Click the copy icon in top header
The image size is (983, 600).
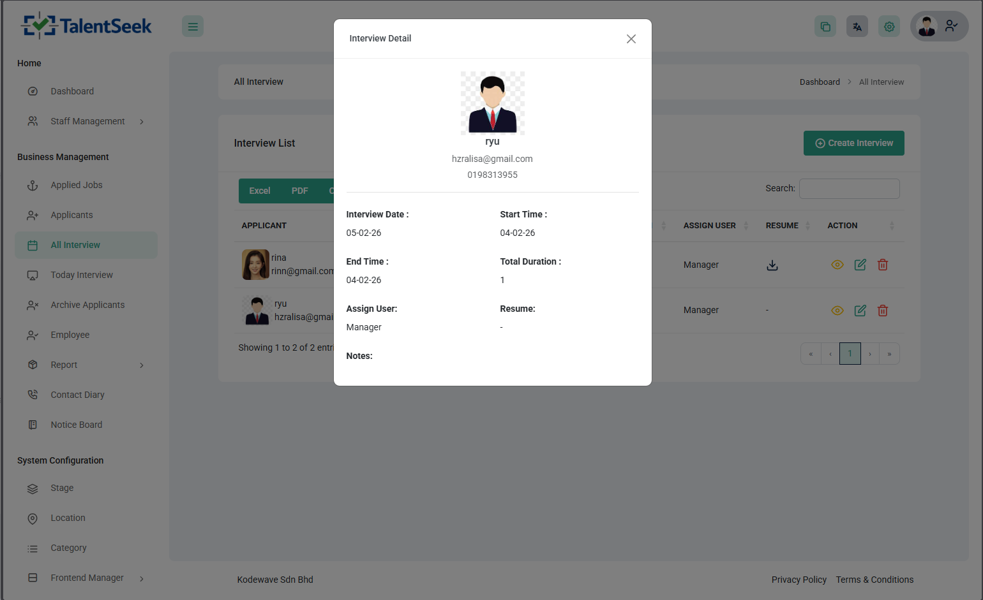(825, 27)
